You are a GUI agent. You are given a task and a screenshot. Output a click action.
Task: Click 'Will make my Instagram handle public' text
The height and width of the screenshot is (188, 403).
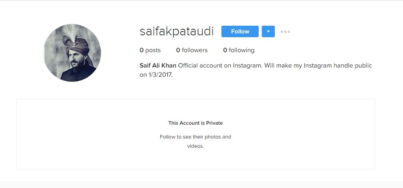[x=318, y=66]
